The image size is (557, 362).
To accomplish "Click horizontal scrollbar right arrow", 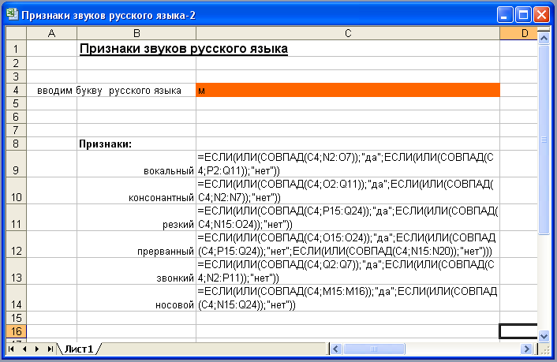I will [x=526, y=349].
